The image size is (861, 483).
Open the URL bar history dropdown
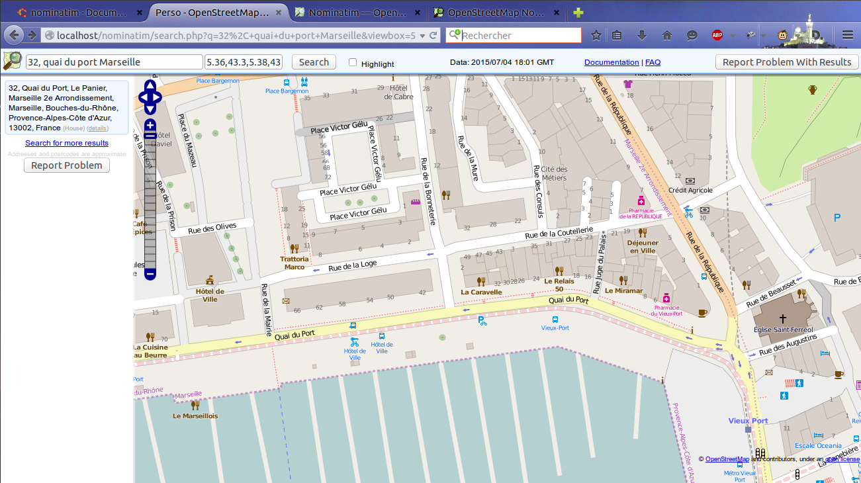pyautogui.click(x=422, y=35)
